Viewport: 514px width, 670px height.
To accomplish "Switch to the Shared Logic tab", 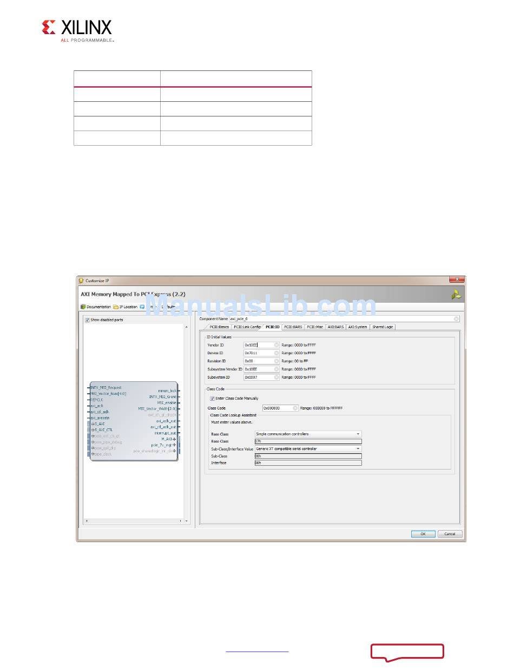I will coord(383,327).
